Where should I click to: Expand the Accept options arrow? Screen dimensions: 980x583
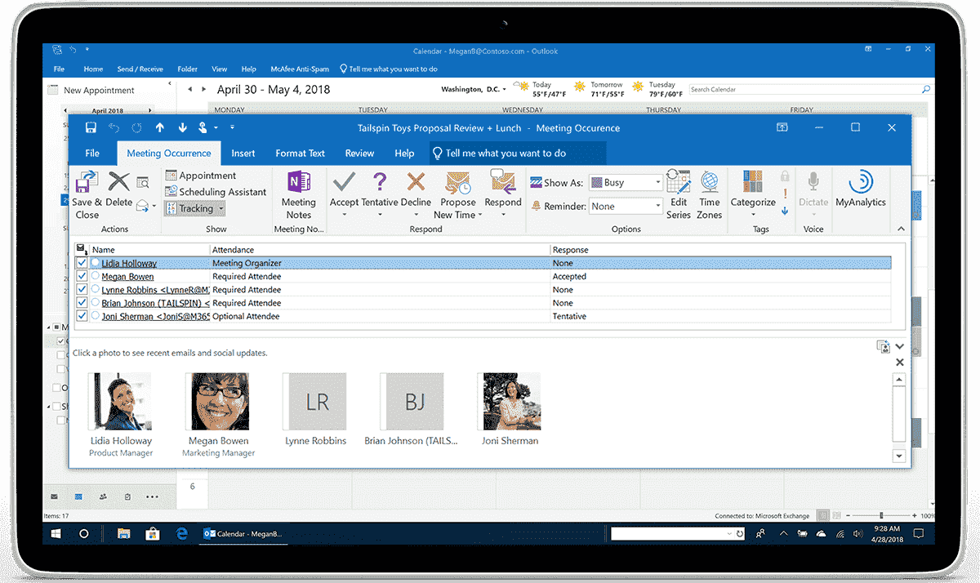(x=344, y=215)
